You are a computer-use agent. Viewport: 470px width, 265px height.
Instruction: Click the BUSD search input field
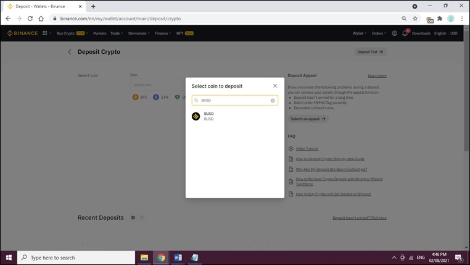pos(235,100)
